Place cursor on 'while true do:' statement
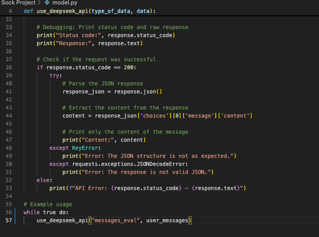Viewport: 319px width, 237px height. click(46, 212)
